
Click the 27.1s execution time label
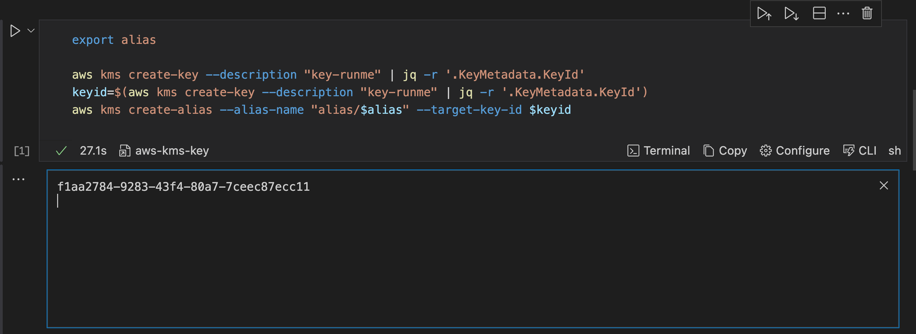(x=93, y=151)
